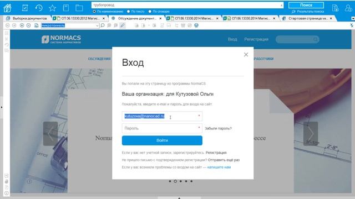The image size is (355, 199).
Task: Click Вход in site header
Action: [232, 39]
